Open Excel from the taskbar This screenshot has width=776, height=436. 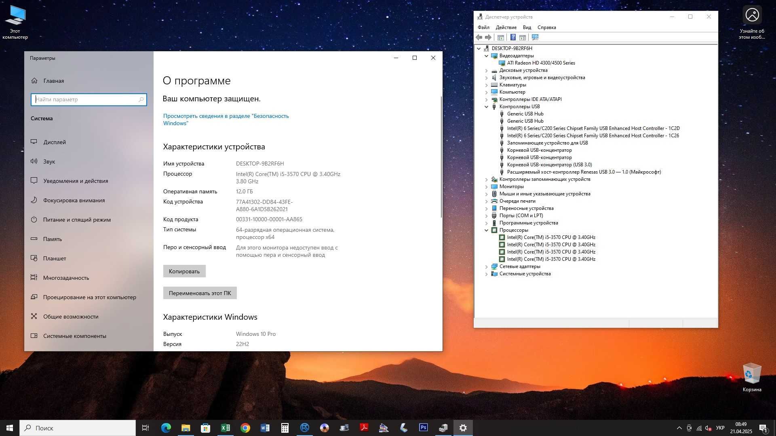click(226, 428)
